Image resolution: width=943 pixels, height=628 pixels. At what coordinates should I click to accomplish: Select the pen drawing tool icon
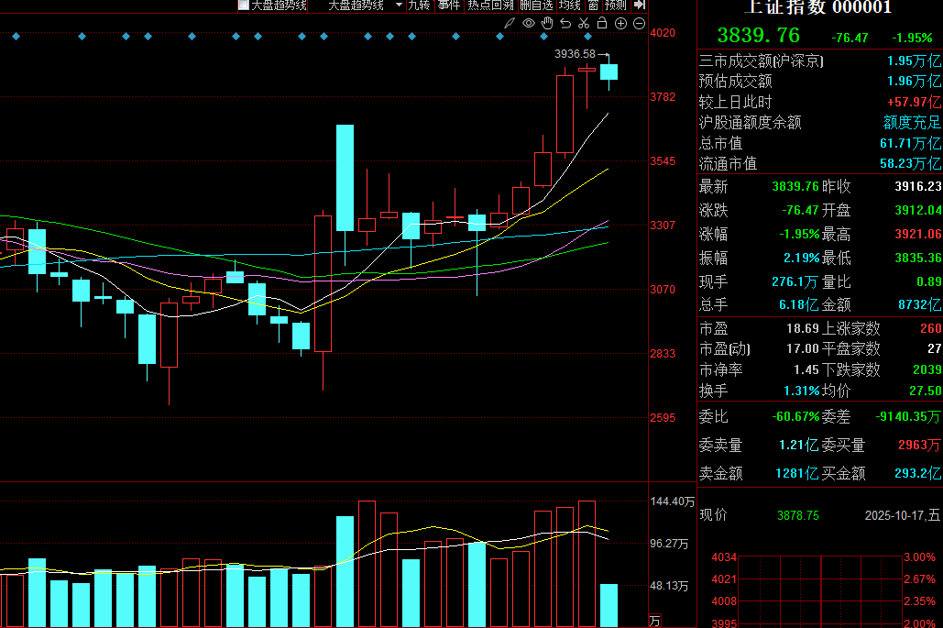pyautogui.click(x=509, y=23)
